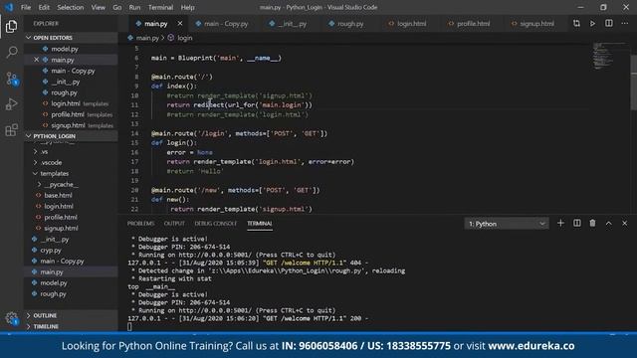Image resolution: width=637 pixels, height=358 pixels.
Task: Close the terminal panel
Action: (625, 223)
